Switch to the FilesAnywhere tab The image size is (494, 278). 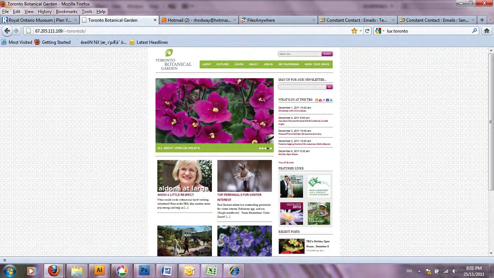point(278,20)
